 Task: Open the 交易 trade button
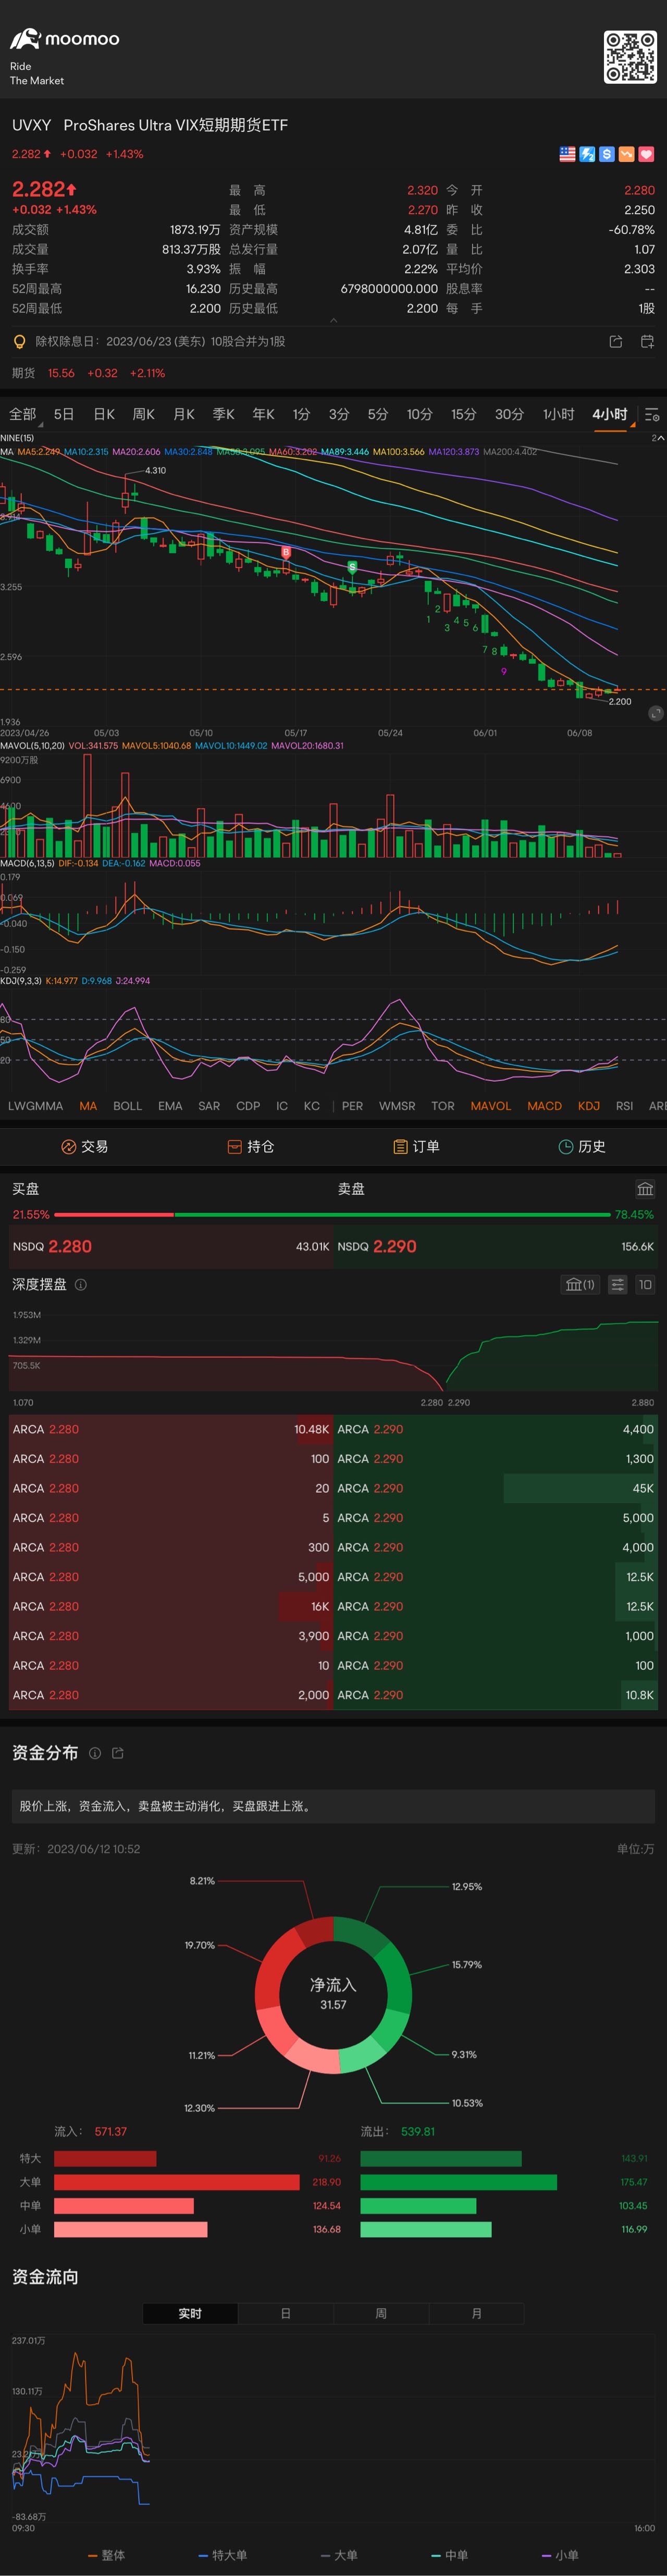point(84,1147)
